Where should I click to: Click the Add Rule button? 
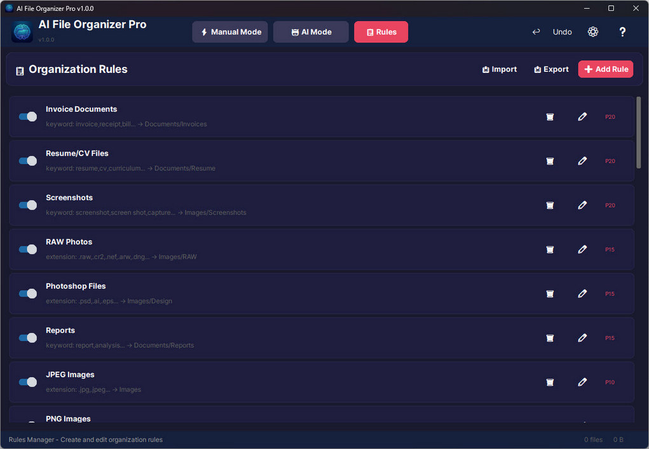click(x=605, y=69)
